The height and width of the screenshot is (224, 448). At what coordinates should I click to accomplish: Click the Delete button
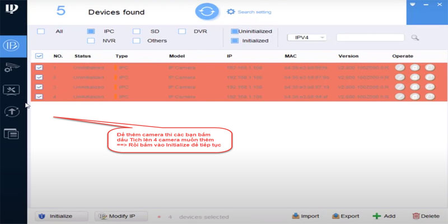425,216
